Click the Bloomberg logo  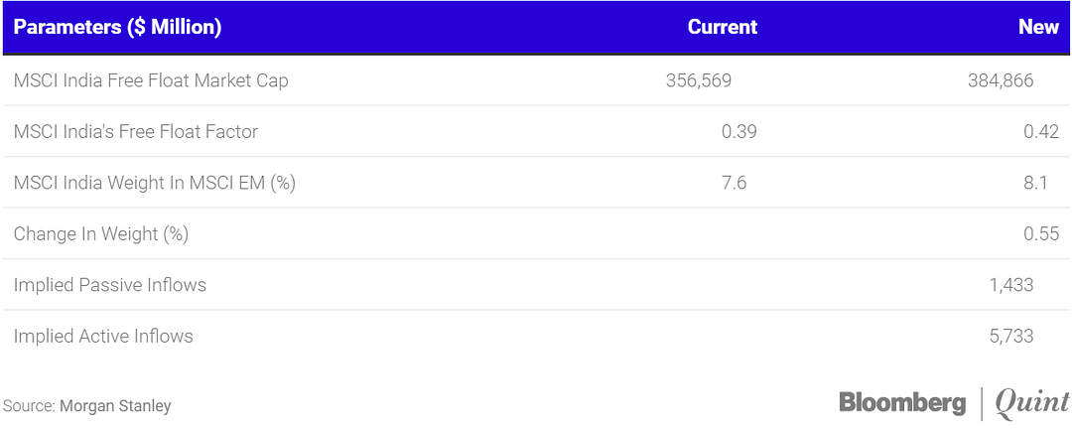click(x=902, y=402)
